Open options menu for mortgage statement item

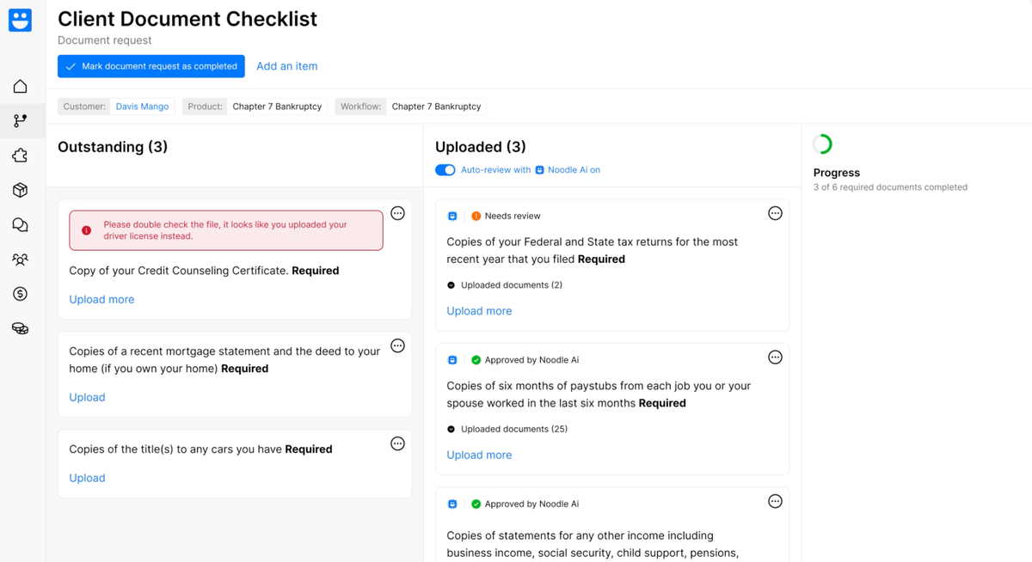coord(397,345)
